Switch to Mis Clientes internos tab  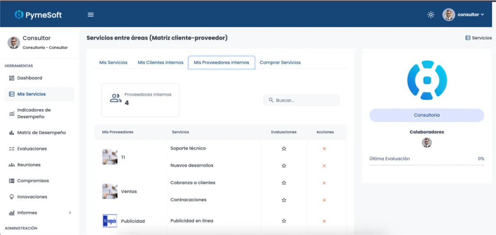[x=160, y=63]
